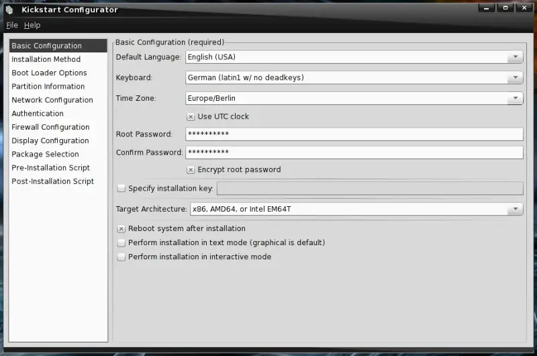Select Pre-Installation Script entry
Viewport: 537px width, 356px height.
(x=58, y=167)
